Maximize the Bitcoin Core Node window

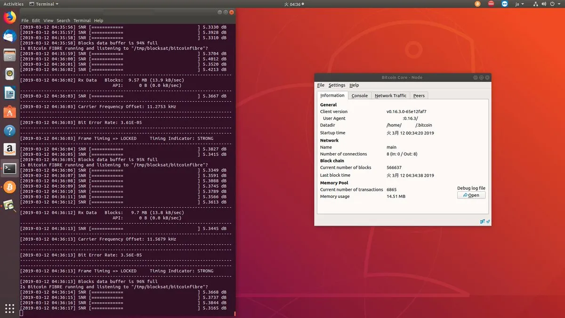[481, 77]
